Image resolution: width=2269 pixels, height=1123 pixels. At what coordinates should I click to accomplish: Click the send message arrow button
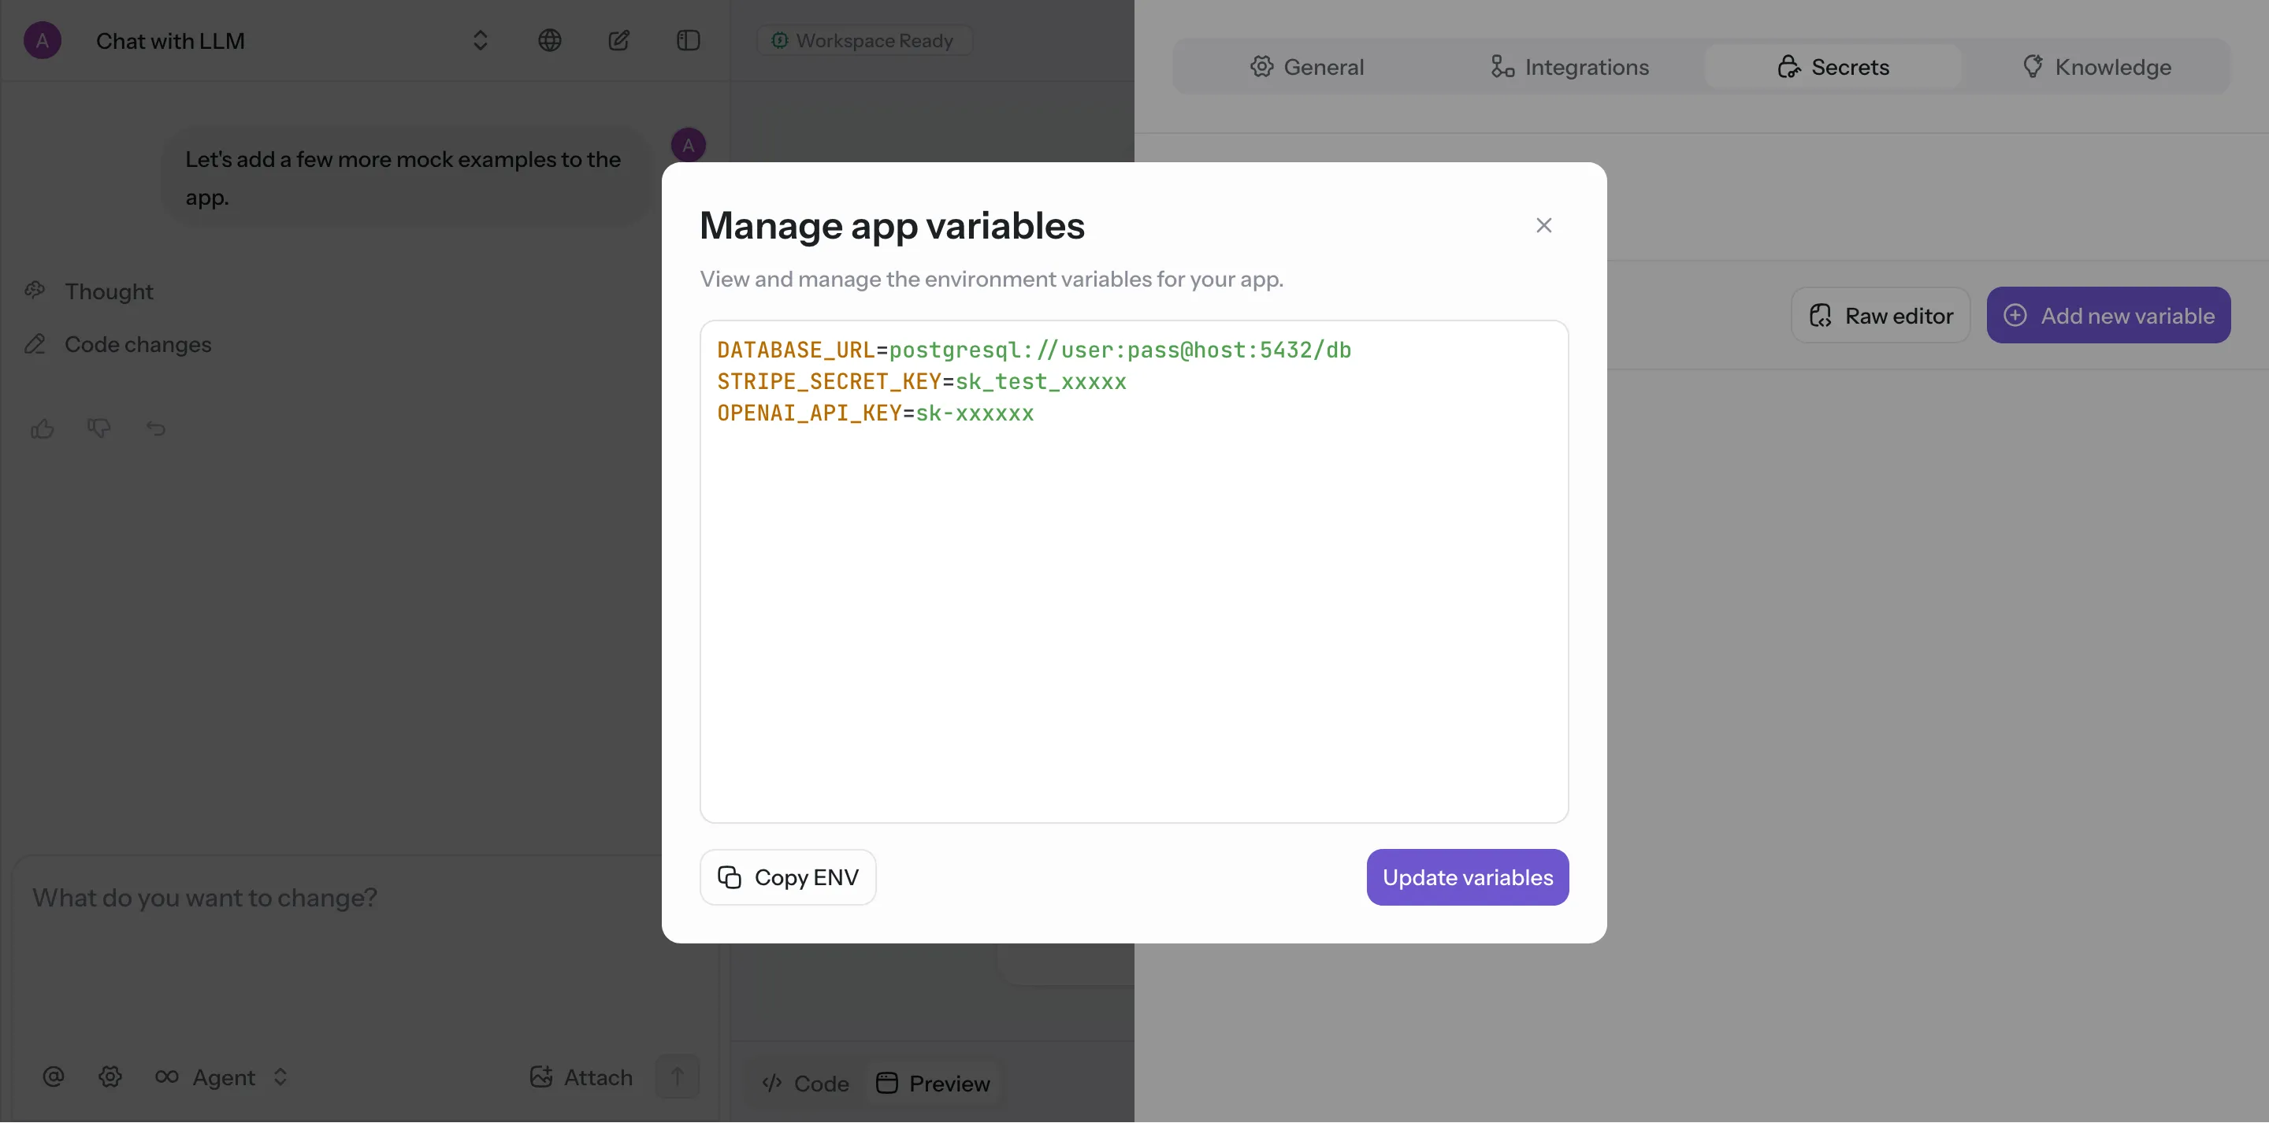pos(677,1077)
